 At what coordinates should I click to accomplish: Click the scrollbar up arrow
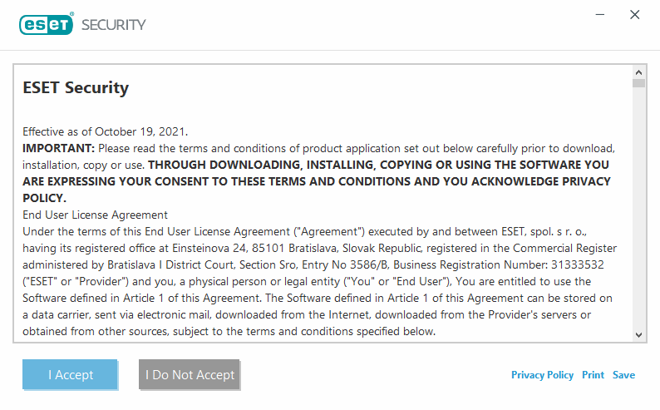tap(638, 72)
